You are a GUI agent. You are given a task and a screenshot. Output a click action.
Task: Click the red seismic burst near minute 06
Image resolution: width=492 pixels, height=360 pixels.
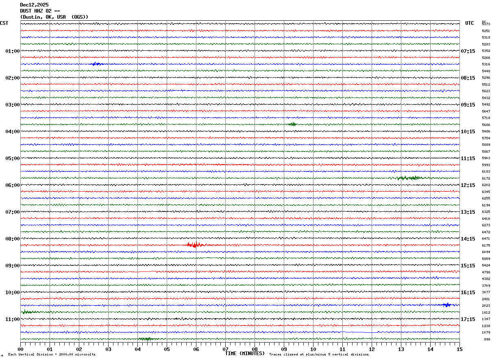[195, 245]
